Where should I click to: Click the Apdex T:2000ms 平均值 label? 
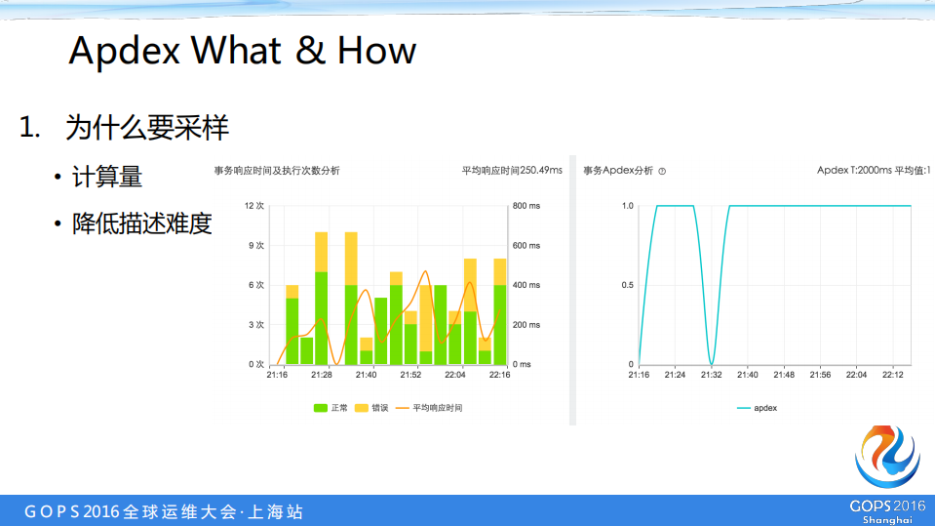[873, 171]
